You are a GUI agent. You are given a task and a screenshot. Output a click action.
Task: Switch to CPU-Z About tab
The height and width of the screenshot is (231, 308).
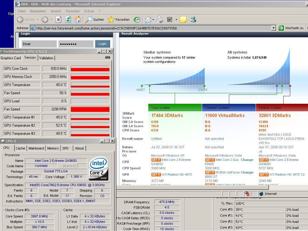79,148
